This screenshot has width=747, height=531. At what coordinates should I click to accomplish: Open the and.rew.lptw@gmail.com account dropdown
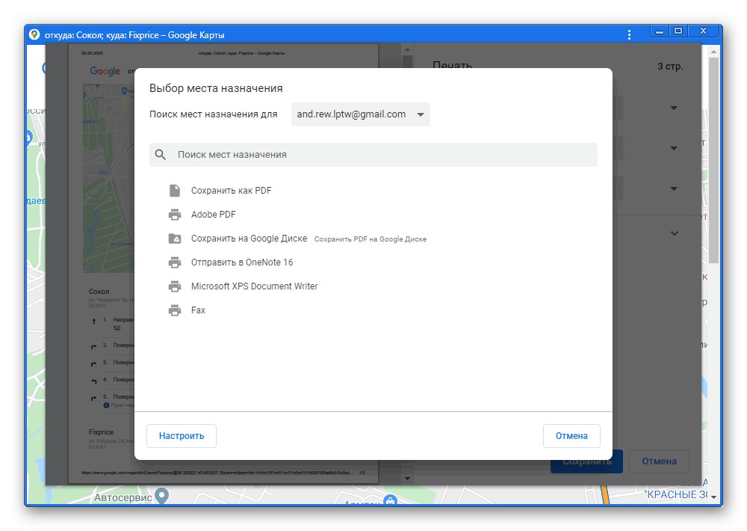(361, 114)
